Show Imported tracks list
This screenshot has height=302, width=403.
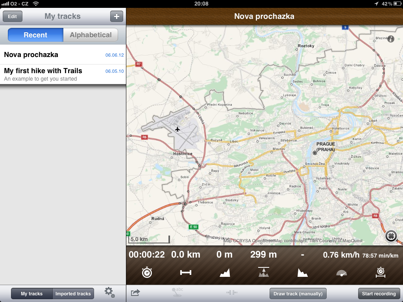(x=73, y=293)
